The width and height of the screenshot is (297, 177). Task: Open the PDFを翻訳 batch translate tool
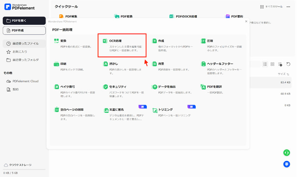point(212,89)
